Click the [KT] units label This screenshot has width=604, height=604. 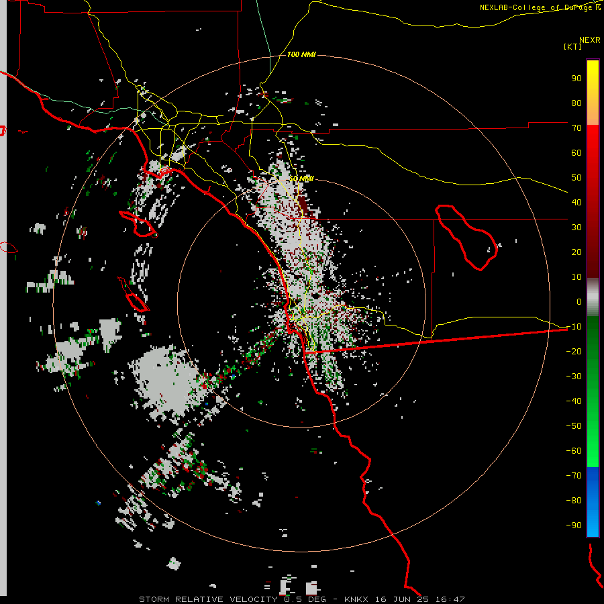coord(573,46)
